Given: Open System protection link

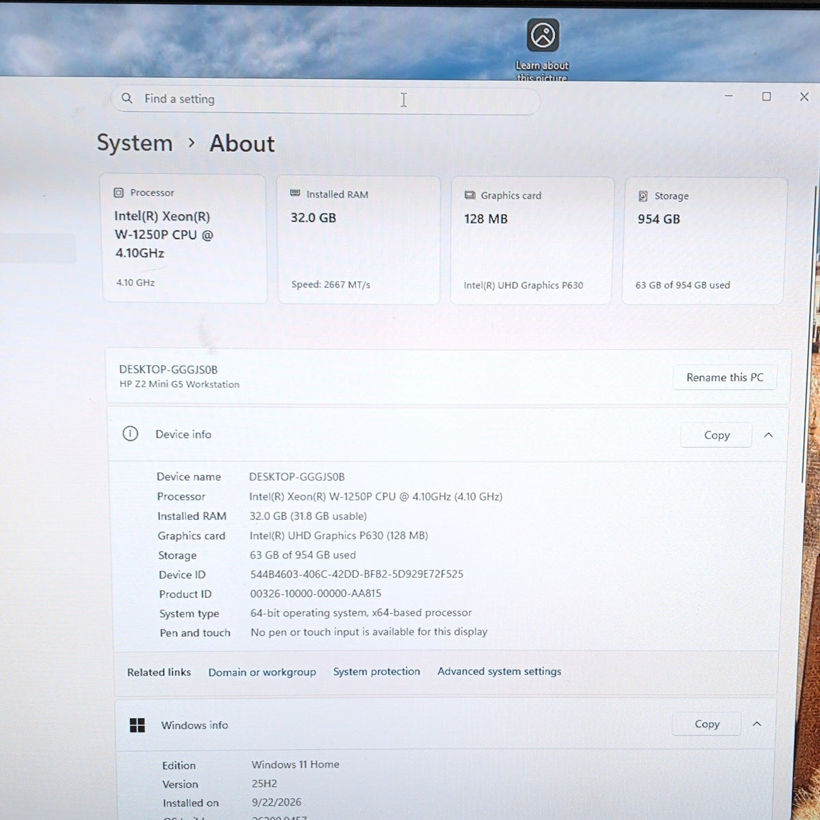Looking at the screenshot, I should coord(377,672).
